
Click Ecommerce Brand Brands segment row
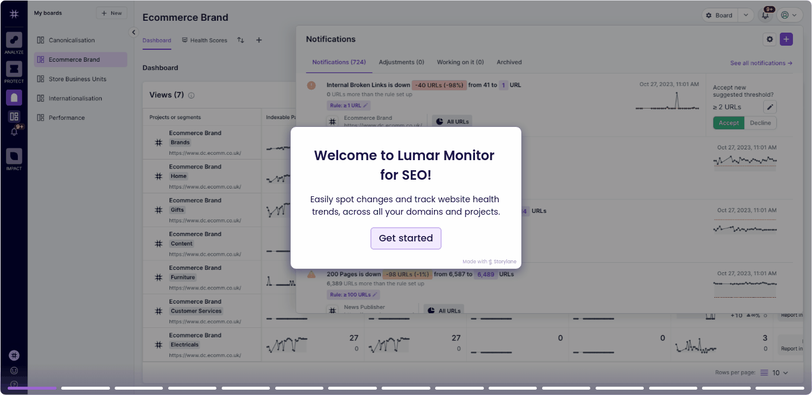202,142
